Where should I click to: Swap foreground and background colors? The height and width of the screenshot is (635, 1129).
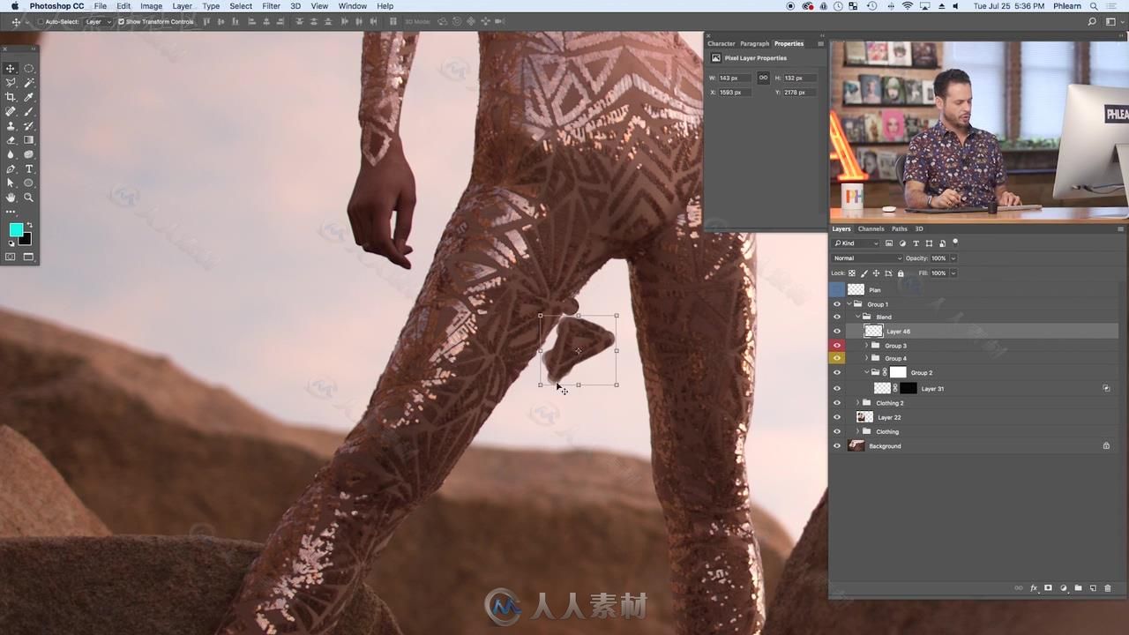pyautogui.click(x=29, y=226)
